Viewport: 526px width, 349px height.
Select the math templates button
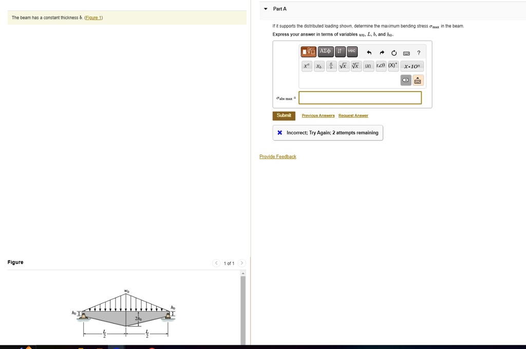click(x=309, y=52)
